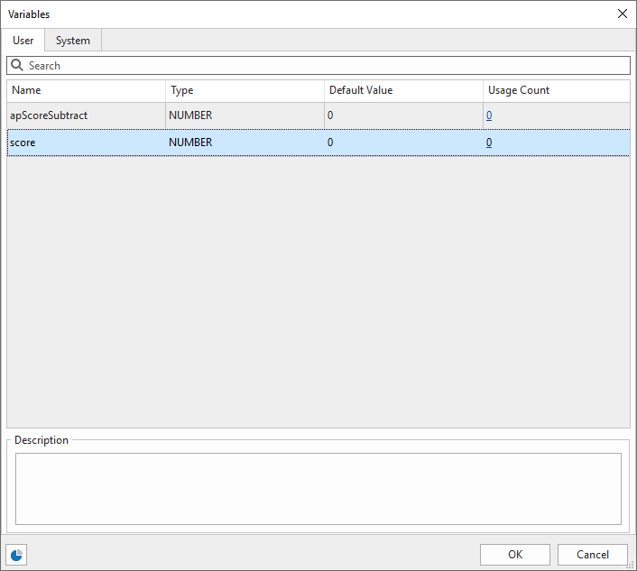The height and width of the screenshot is (571, 637).
Task: Click the search magnifier icon
Action: pyautogui.click(x=16, y=65)
